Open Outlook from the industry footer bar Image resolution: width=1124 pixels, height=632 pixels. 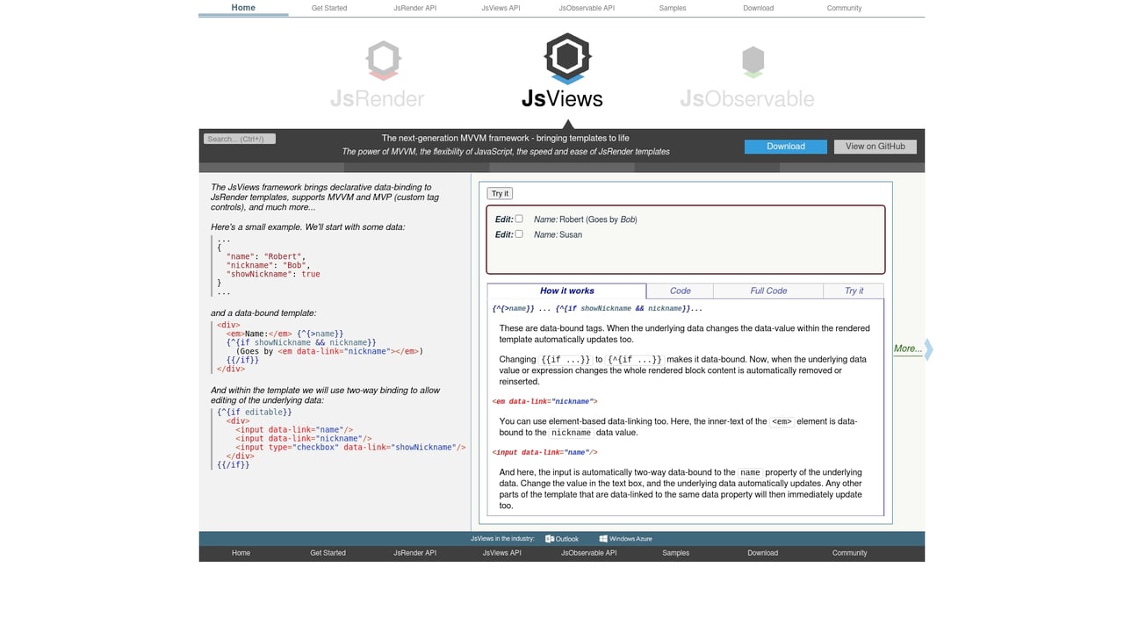tap(562, 538)
